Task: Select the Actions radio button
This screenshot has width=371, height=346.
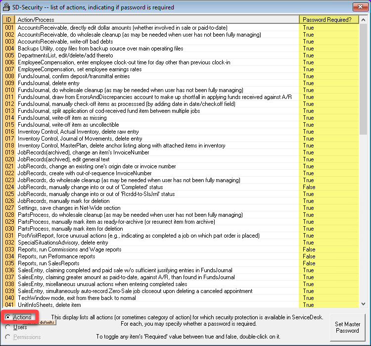Action: point(7,317)
